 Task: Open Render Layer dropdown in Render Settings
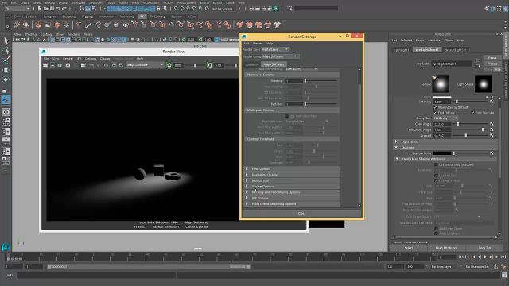click(274, 49)
